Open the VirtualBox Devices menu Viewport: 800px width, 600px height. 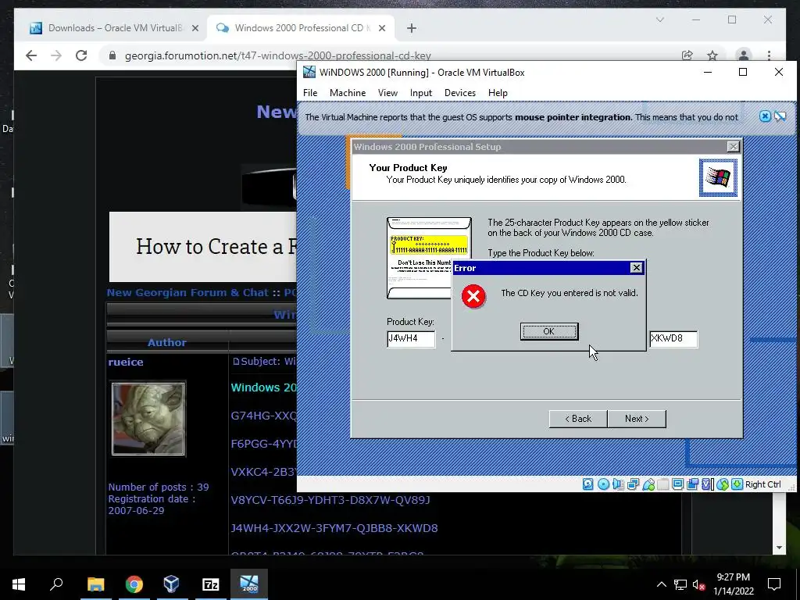459,93
